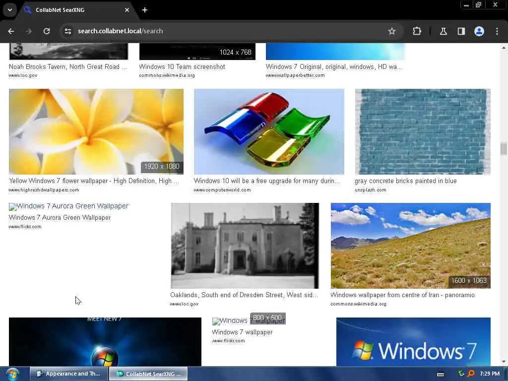
Task: Select CollabNet SearXNG taskbar button
Action: 148,374
